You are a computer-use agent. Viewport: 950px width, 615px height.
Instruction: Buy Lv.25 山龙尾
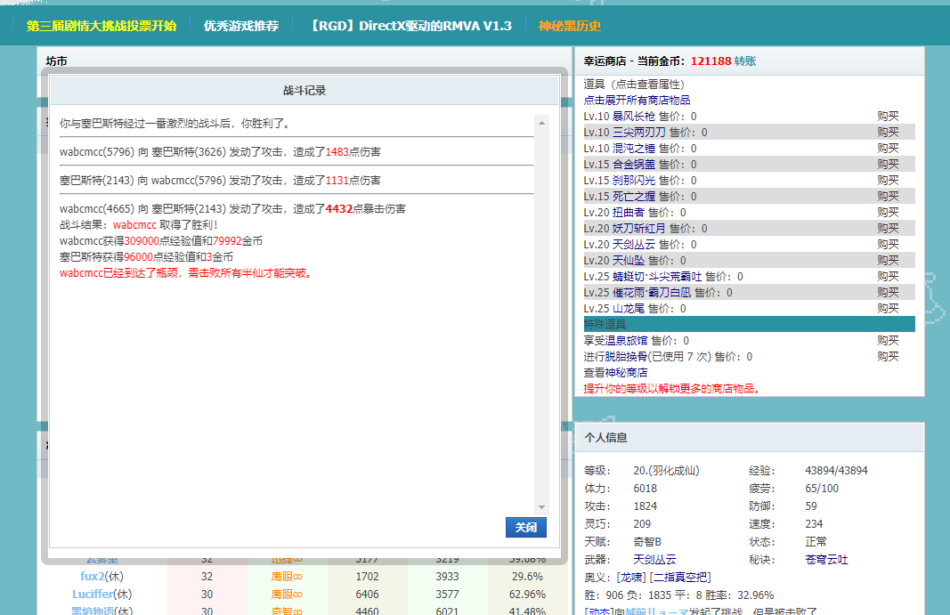[x=888, y=309]
